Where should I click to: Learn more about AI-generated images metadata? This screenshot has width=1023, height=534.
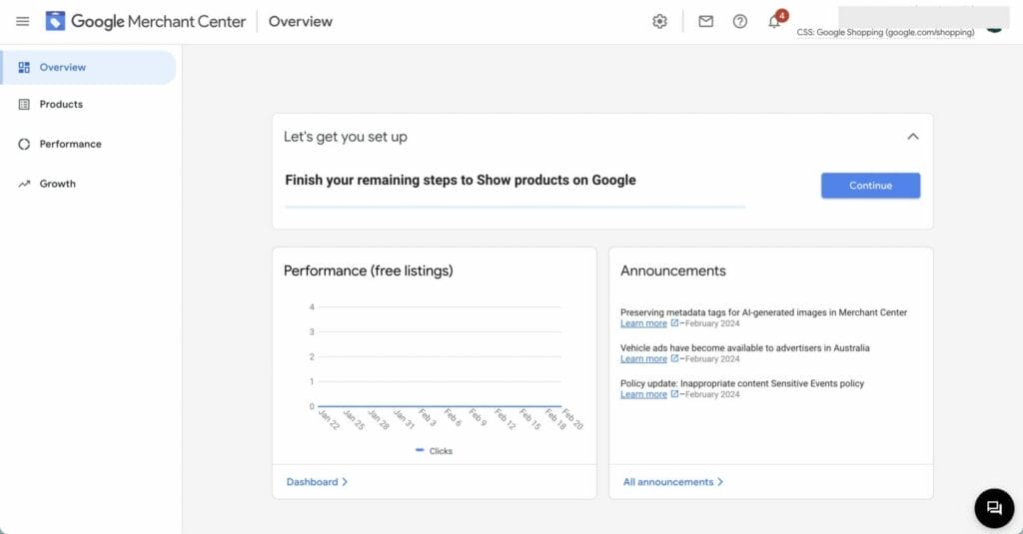point(643,323)
